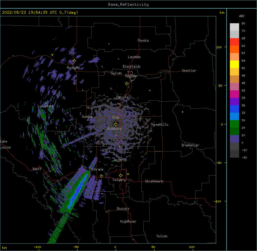Click the bright orange legend swatch
257x251 pixels.
(x=234, y=49)
